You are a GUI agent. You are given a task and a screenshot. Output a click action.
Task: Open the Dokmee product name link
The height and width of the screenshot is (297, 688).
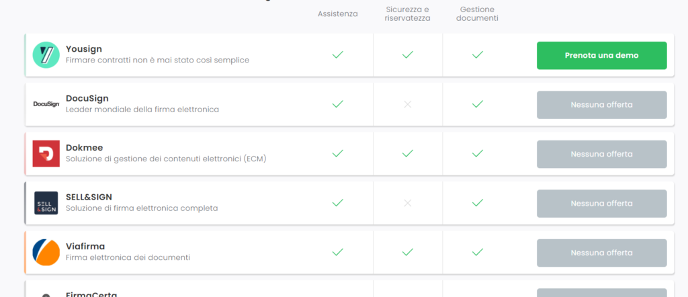coord(84,147)
